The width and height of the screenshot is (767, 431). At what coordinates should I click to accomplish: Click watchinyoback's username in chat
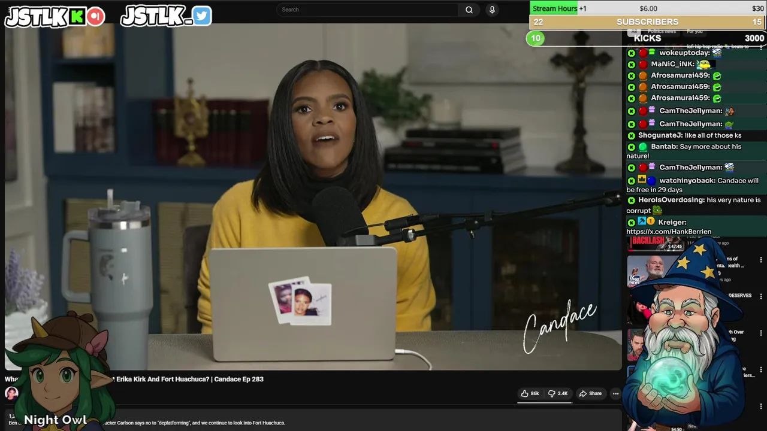(687, 180)
